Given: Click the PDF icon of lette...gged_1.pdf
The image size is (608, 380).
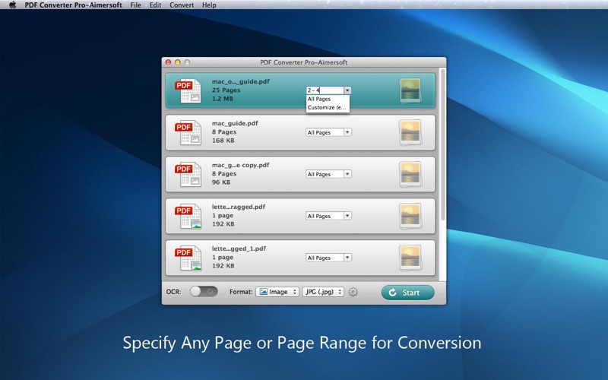Looking at the screenshot, I should 187,258.
